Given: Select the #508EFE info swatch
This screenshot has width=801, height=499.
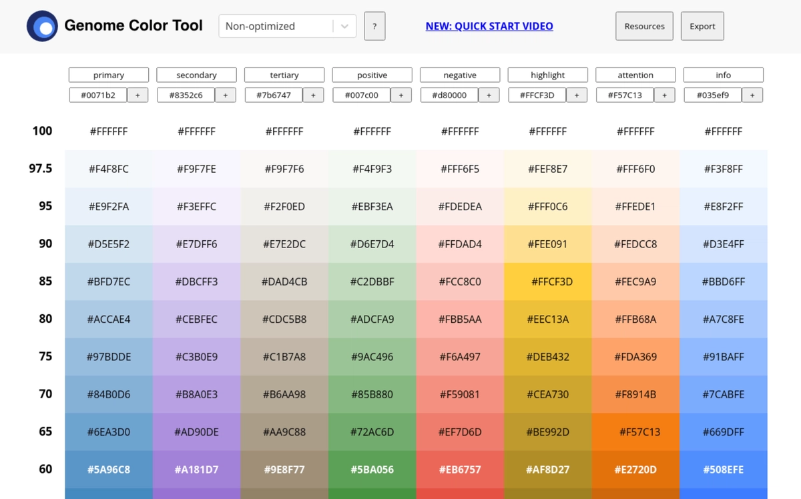Looking at the screenshot, I should click(x=723, y=469).
